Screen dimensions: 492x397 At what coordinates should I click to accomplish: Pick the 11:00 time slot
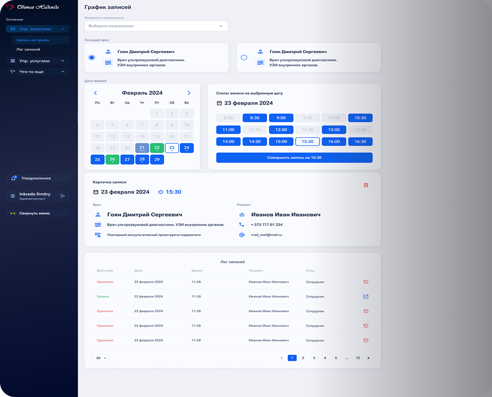click(x=229, y=130)
